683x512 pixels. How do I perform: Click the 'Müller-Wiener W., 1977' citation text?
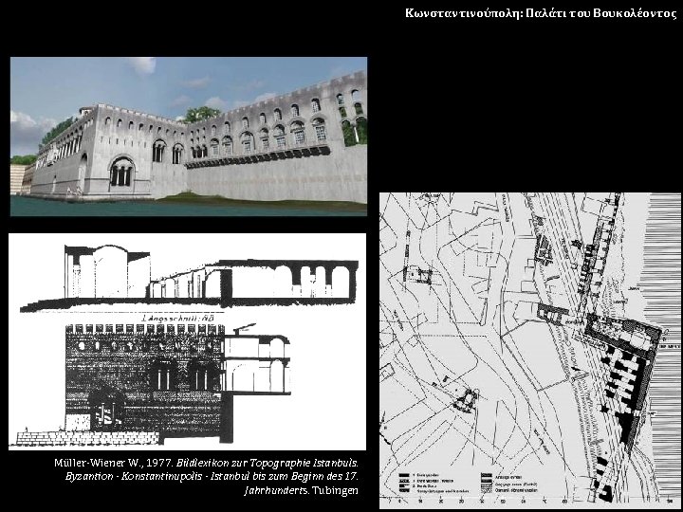point(206,476)
